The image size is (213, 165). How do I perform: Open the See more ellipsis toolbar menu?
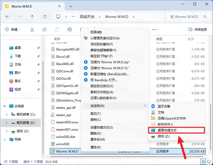(154, 30)
